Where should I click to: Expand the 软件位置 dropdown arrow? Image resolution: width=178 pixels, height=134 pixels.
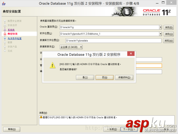coord(161,34)
